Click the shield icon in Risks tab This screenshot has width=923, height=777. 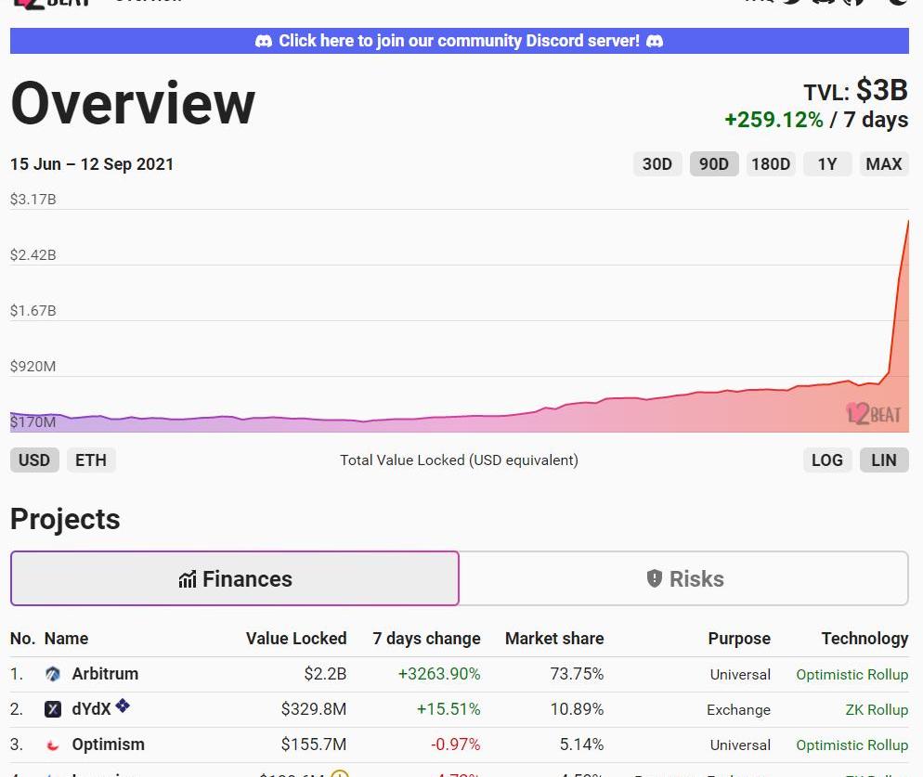(x=655, y=578)
